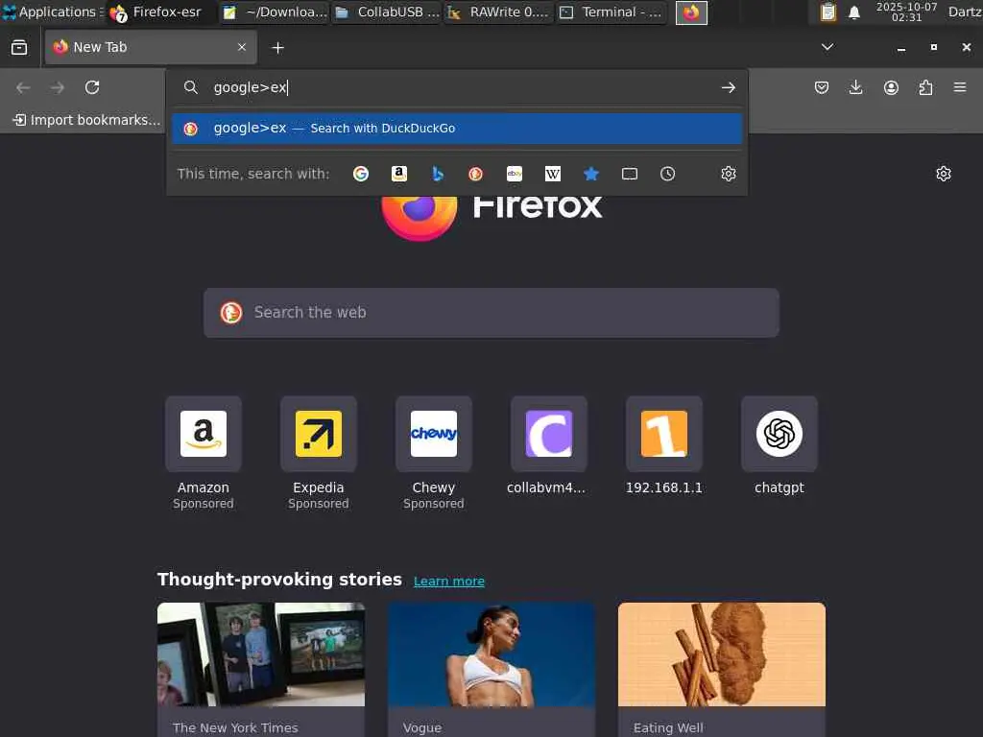
Task: Open search settings gear in URL dropdown
Action: (x=729, y=174)
